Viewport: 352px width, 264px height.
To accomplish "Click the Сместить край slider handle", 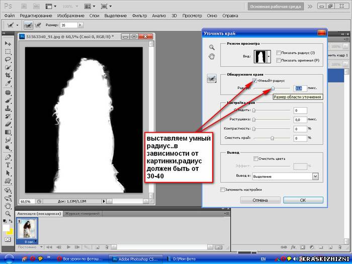I will pos(272,138).
